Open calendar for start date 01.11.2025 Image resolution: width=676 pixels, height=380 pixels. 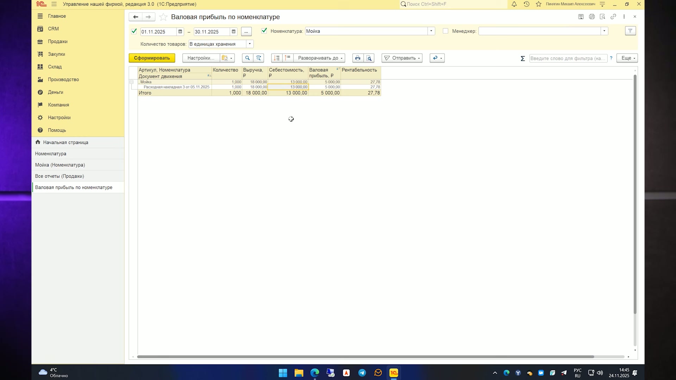(180, 32)
